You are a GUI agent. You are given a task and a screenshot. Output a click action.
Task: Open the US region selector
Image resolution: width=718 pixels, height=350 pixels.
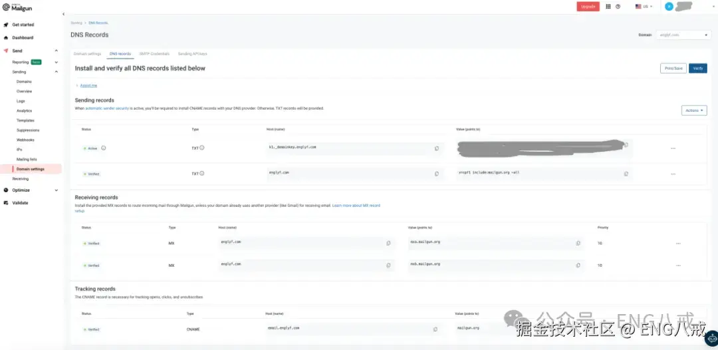tap(644, 7)
